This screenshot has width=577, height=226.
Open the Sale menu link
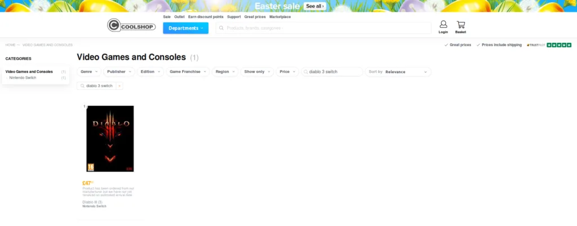(167, 17)
